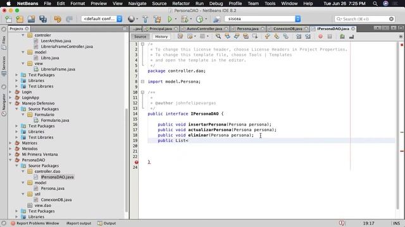This screenshot has width=405, height=227.
Task: Click the Find Selection magnifier icon
Action: 218,37
